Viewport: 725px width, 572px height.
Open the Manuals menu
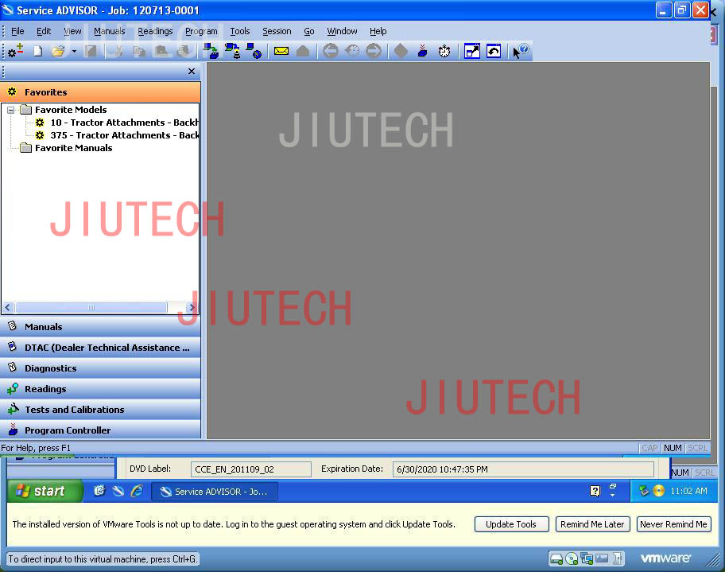(110, 31)
